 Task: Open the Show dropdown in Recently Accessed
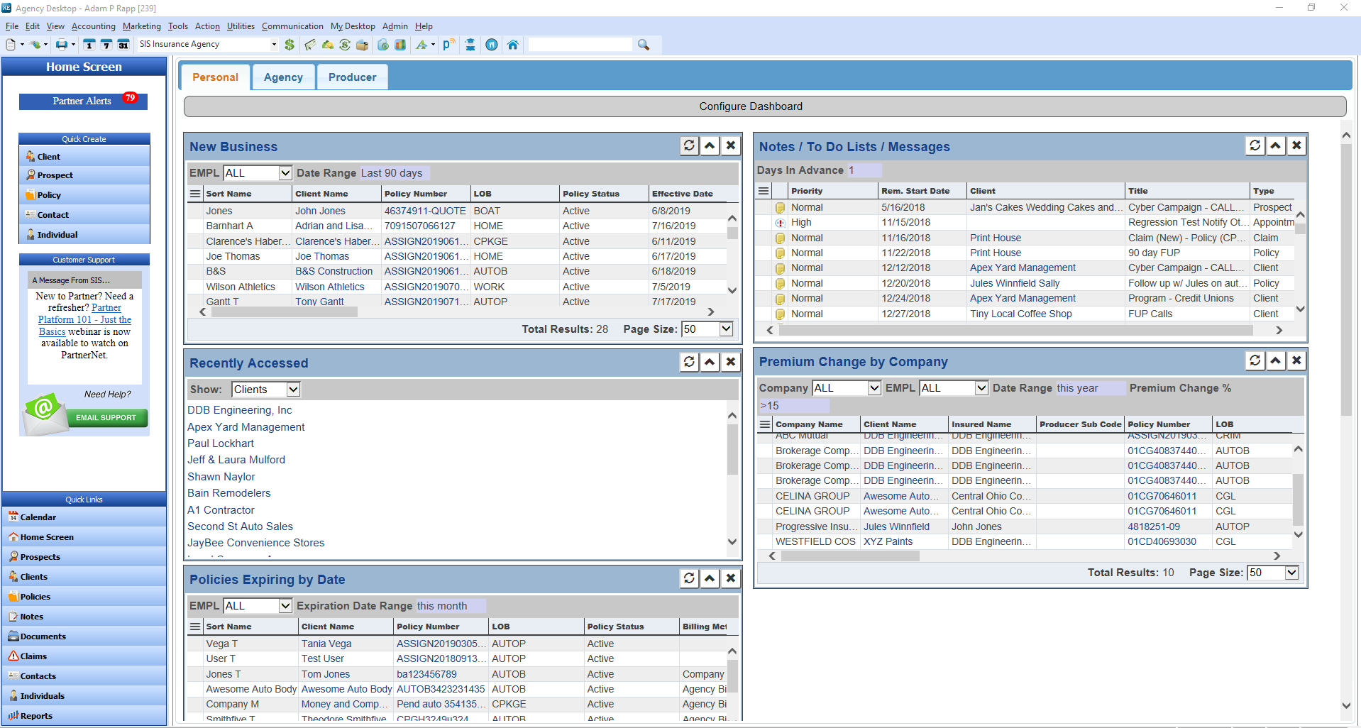(x=265, y=389)
